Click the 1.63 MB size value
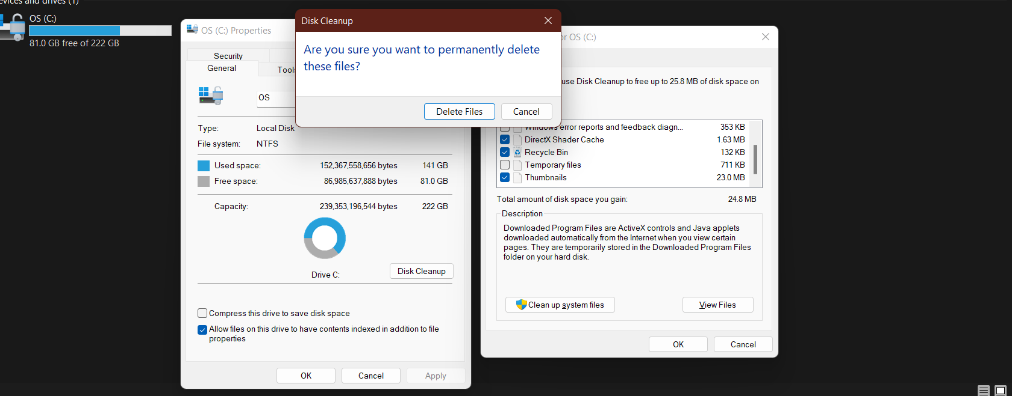 click(x=731, y=139)
